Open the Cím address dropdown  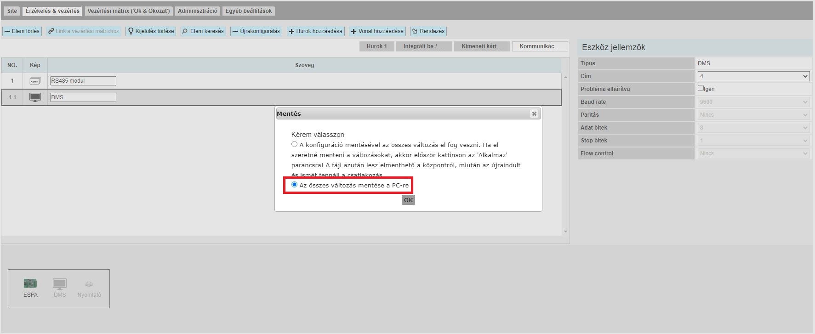(x=753, y=76)
